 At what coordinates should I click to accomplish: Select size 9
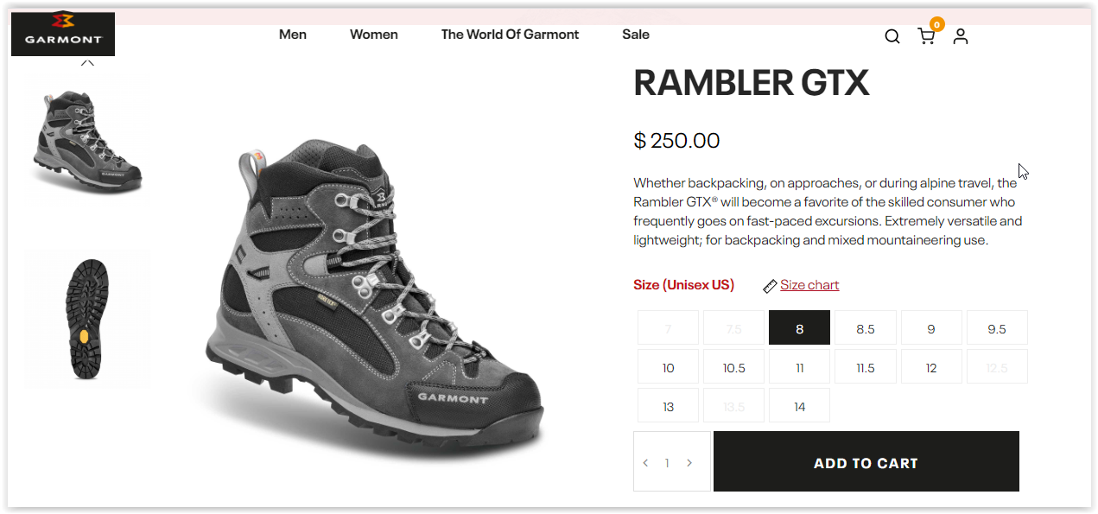click(931, 328)
